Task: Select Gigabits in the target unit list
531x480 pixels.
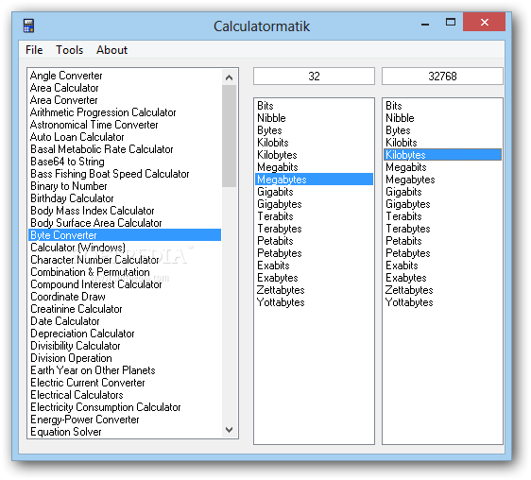Action: (x=442, y=192)
